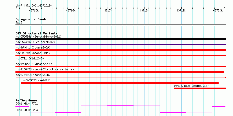The image size is (233, 116).
Task: Click the 43718k ruler tick label
Action: pyautogui.click(x=145, y=10)
